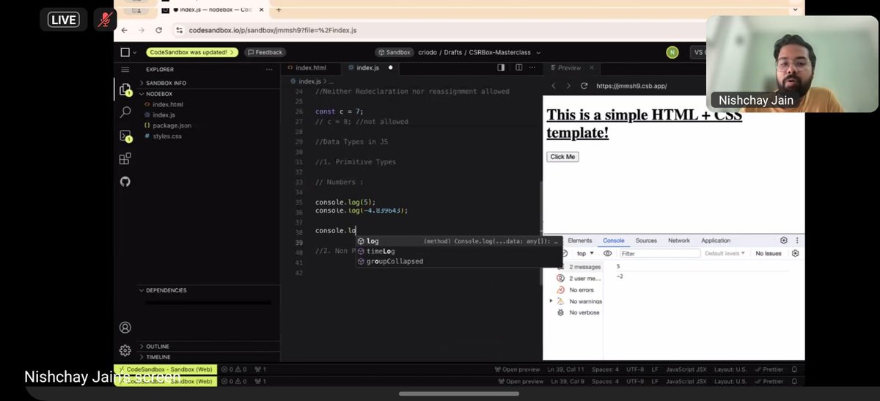The width and height of the screenshot is (880, 401).
Task: Select log suggestion in autocomplete list
Action: click(459, 241)
